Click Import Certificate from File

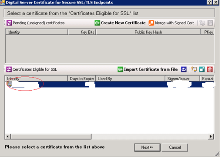pos(148,69)
